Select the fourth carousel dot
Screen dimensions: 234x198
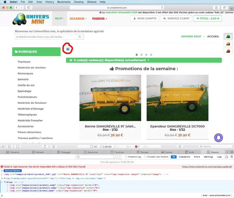[x=151, y=55]
